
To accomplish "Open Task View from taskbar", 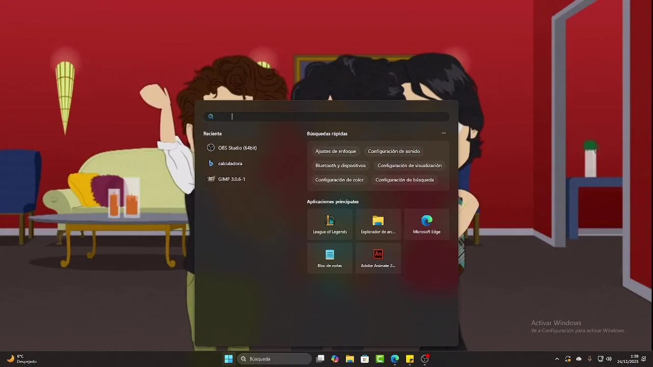I will (320, 359).
